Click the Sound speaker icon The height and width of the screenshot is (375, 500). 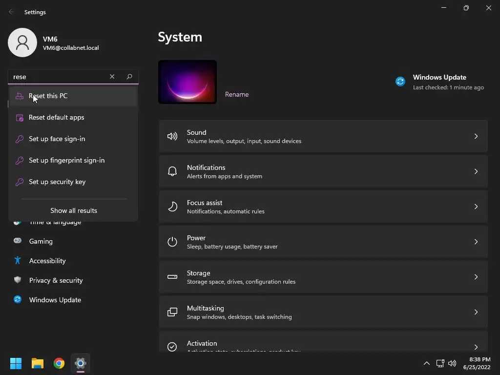tap(172, 137)
